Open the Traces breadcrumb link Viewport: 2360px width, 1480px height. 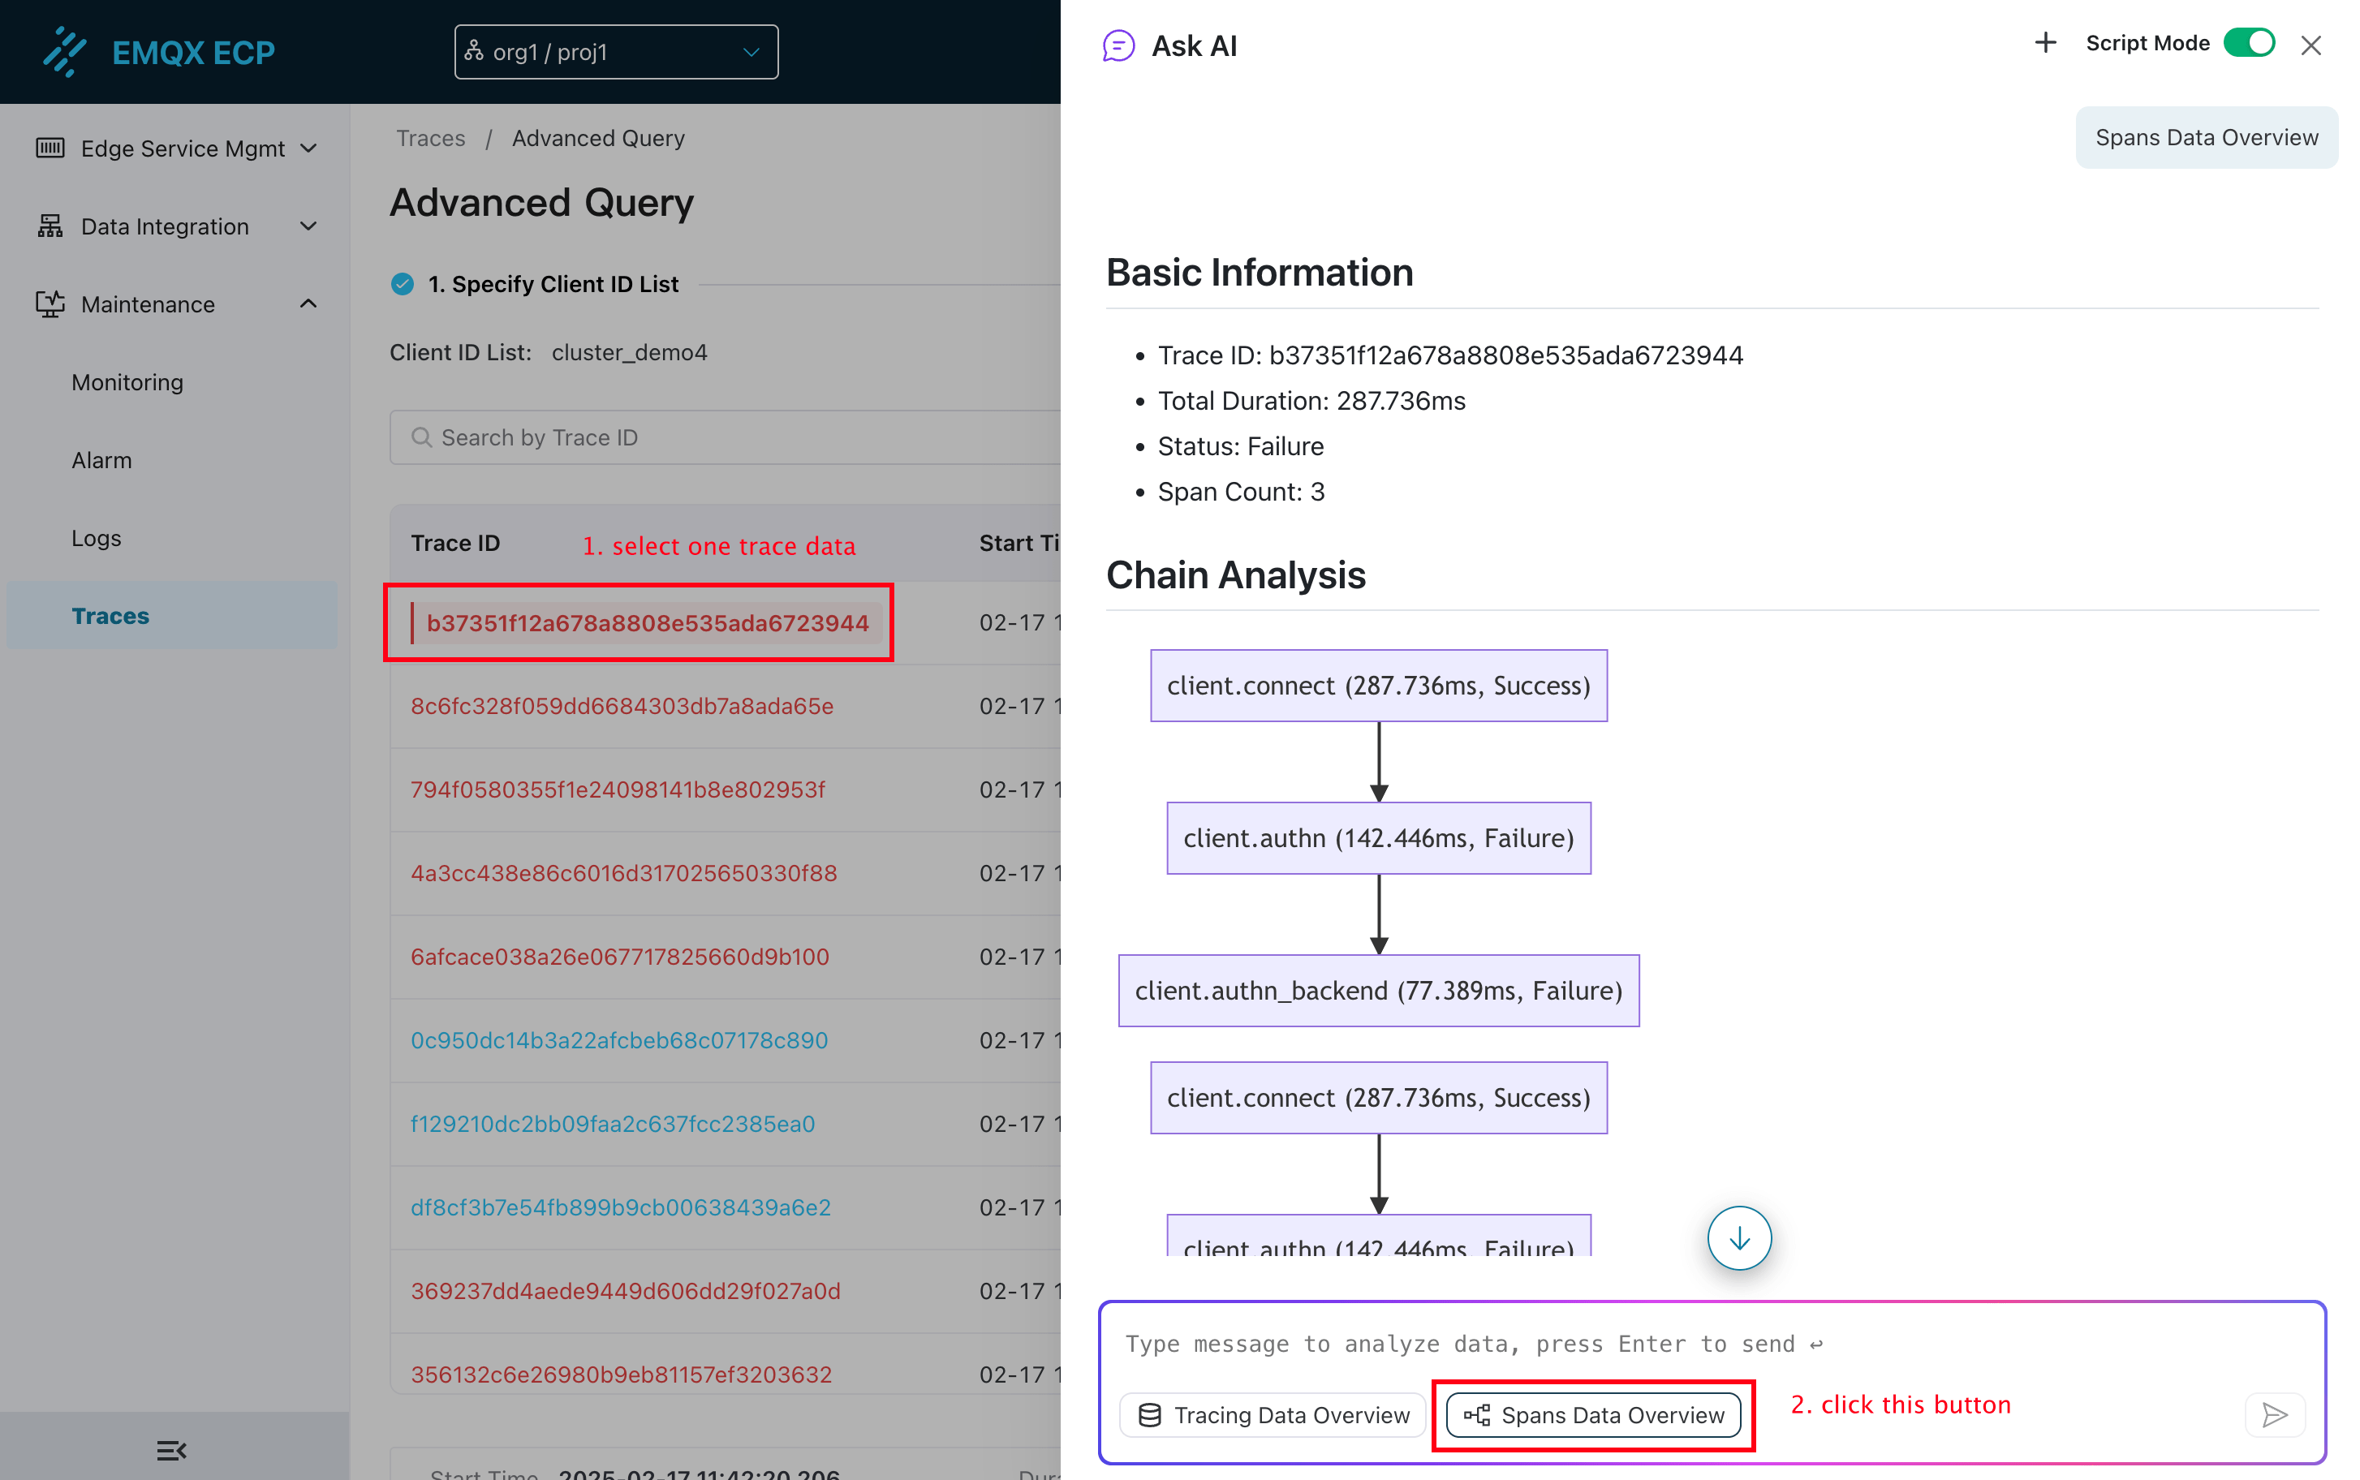pyautogui.click(x=429, y=138)
